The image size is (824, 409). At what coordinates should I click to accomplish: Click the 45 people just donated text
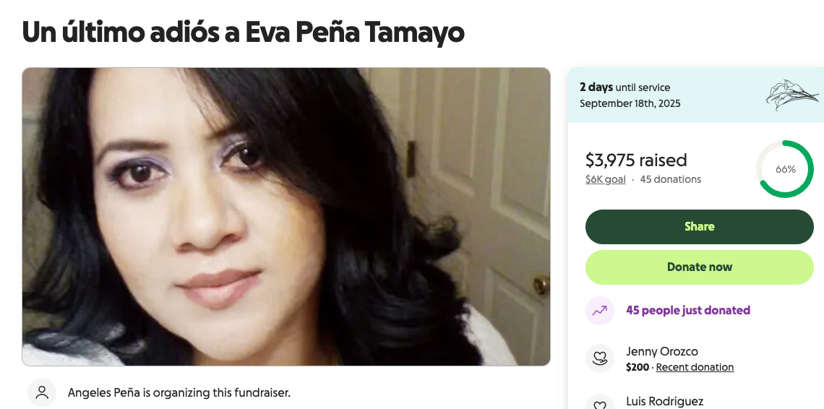tap(688, 310)
